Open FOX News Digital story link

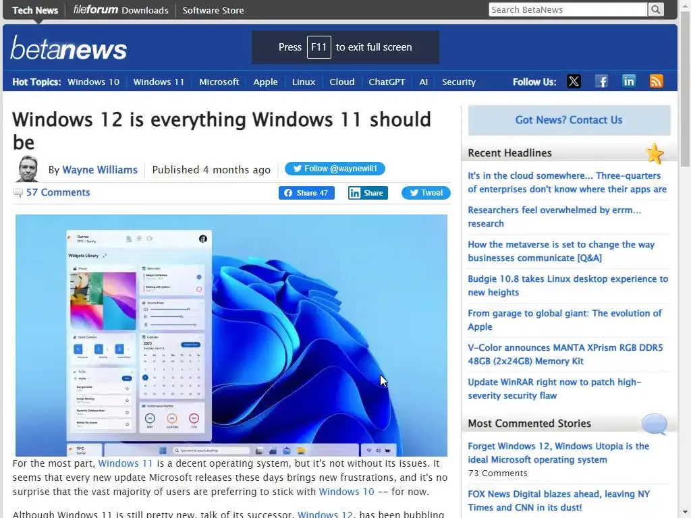coord(559,501)
